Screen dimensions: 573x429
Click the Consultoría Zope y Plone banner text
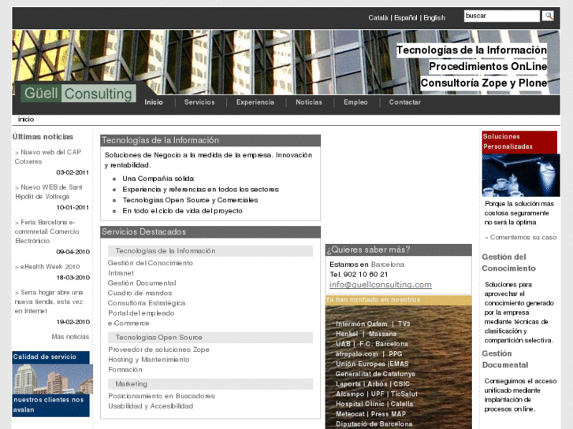[x=484, y=83]
